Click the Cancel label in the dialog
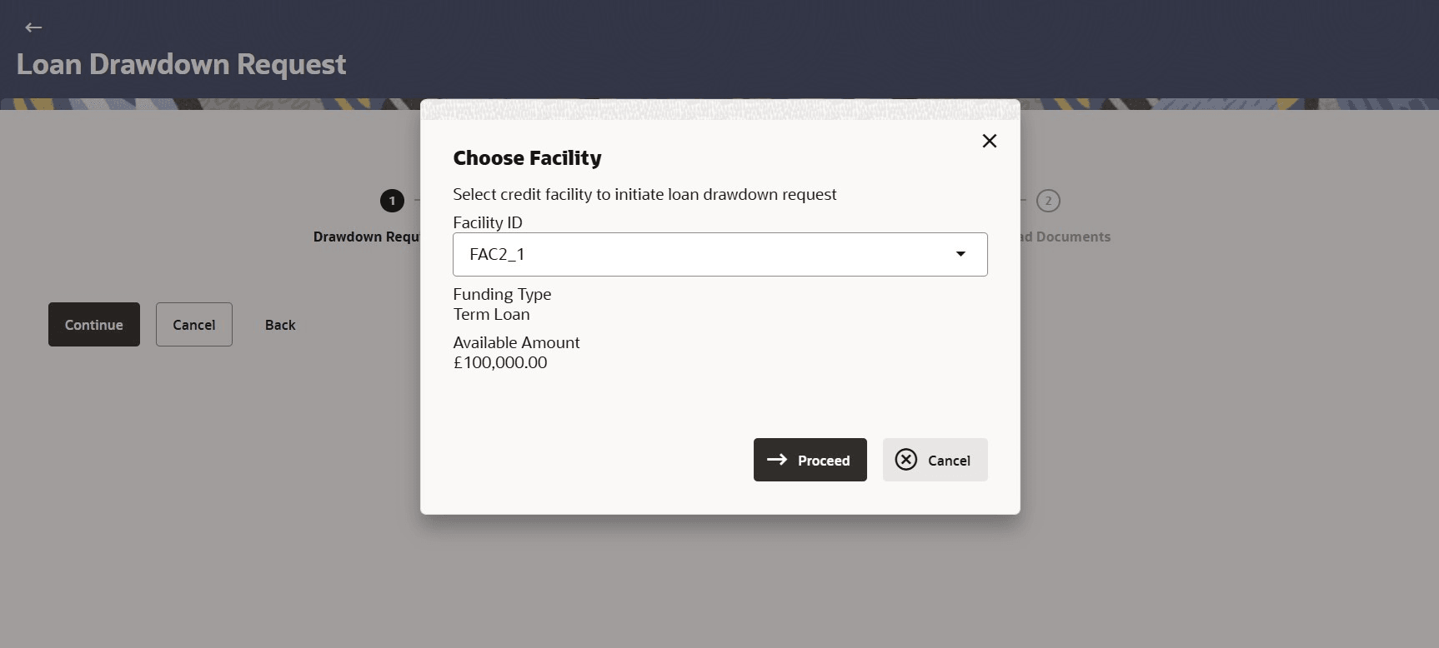1439x648 pixels. (x=949, y=461)
